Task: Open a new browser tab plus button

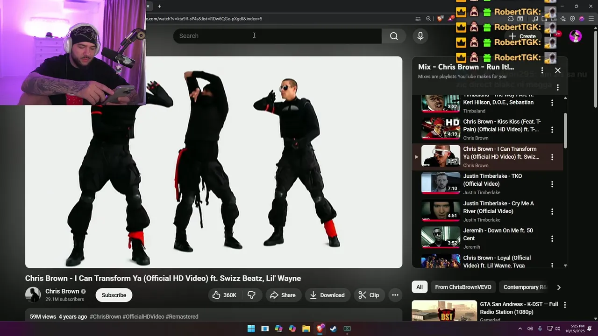Action: pos(159,6)
